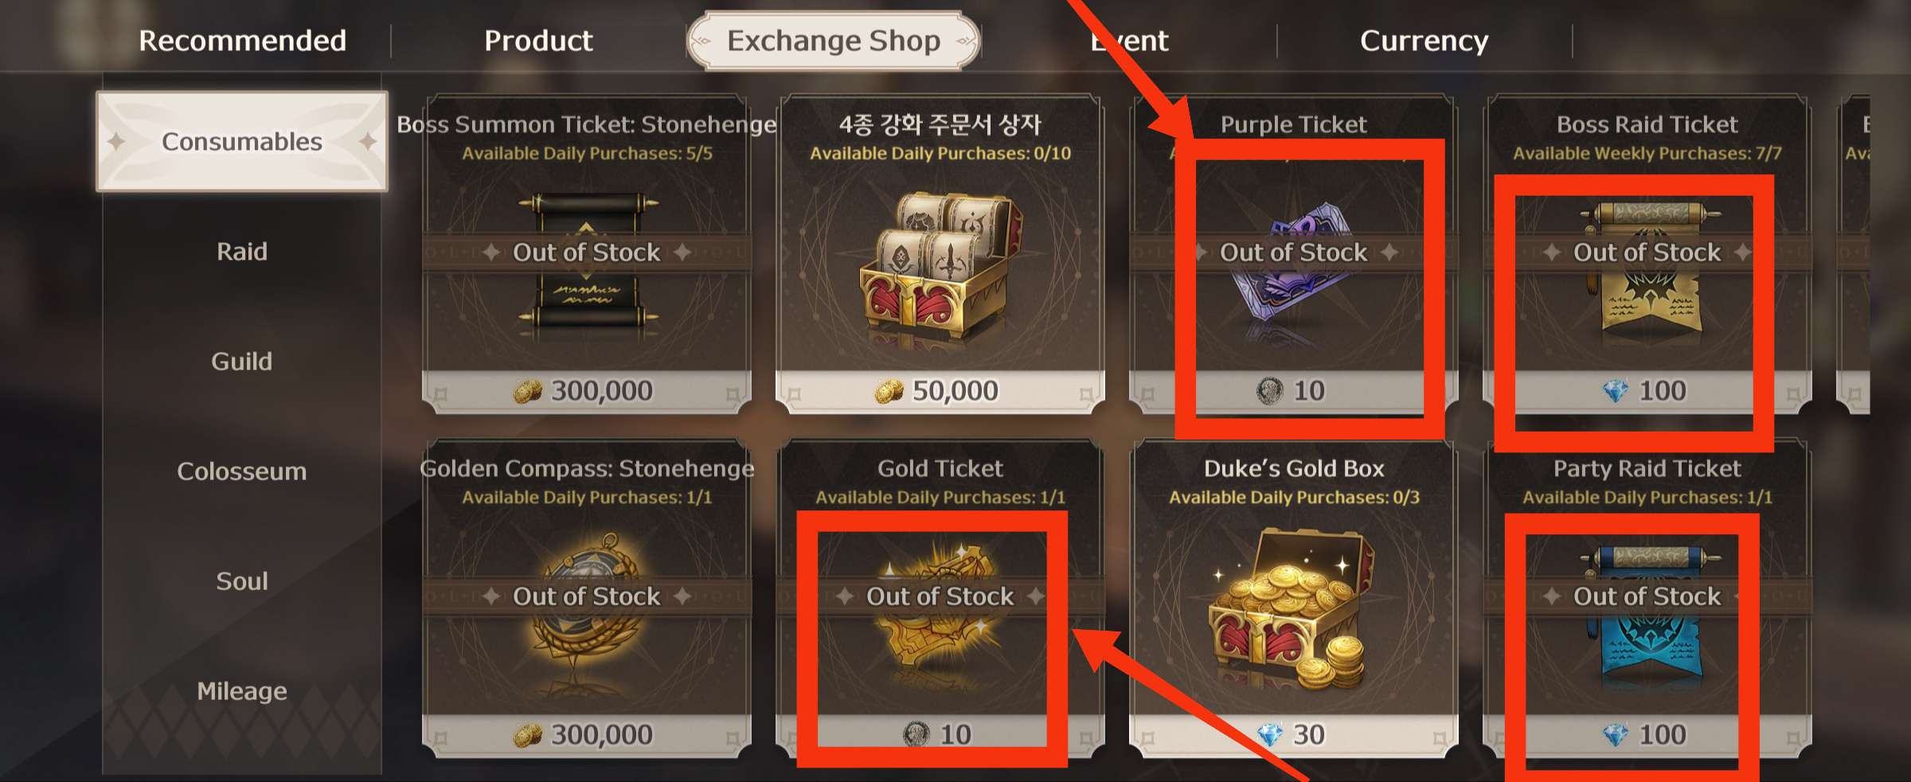Open the Event tab
1911x782 pixels.
(x=1129, y=41)
